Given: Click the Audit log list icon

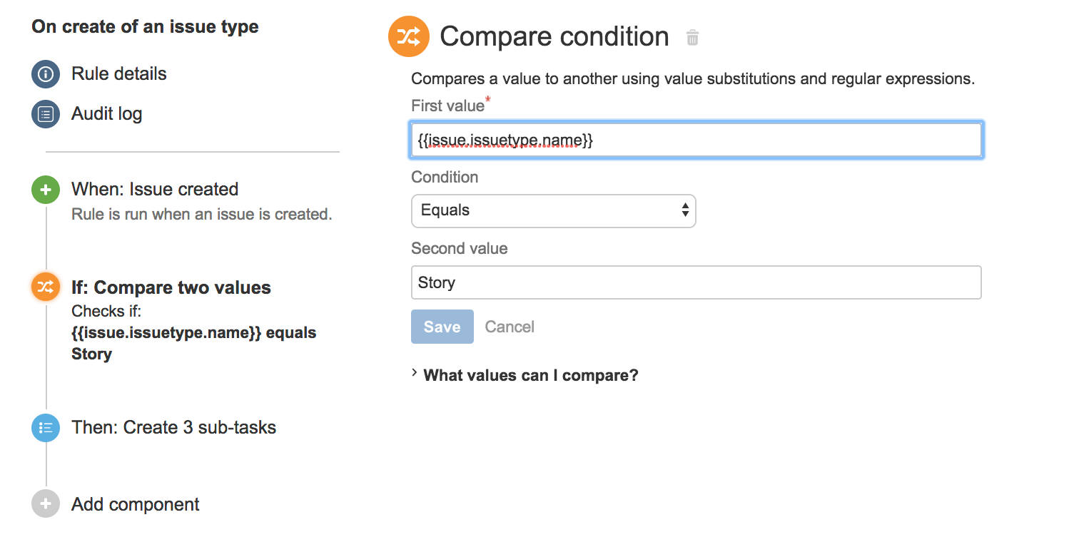Looking at the screenshot, I should 46,114.
